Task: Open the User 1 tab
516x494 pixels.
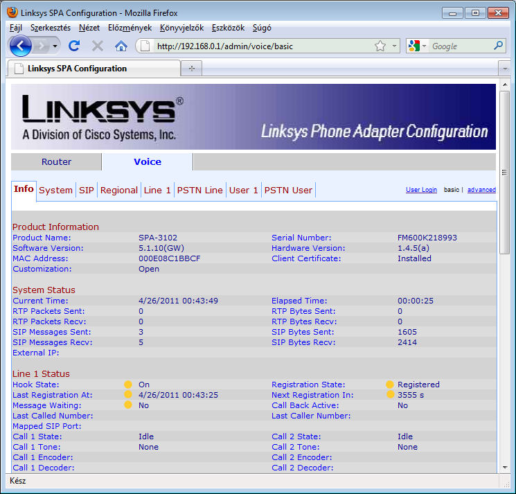Action: tap(244, 191)
